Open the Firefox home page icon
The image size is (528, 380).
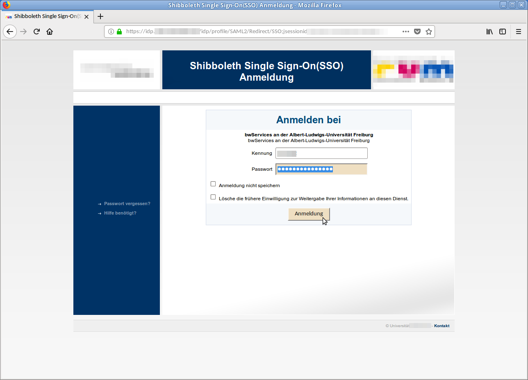50,32
